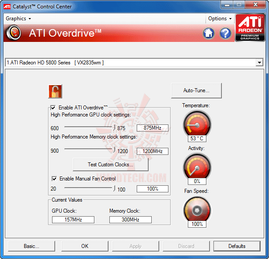Open the Help question mark icon

225,33
